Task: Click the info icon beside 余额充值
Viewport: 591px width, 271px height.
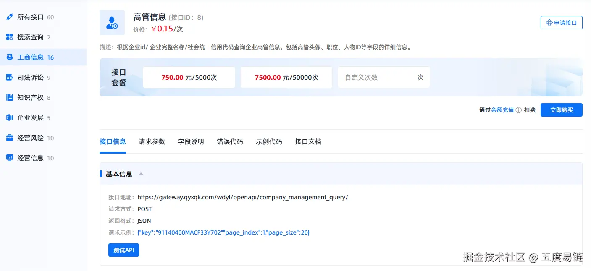Action: pos(519,110)
